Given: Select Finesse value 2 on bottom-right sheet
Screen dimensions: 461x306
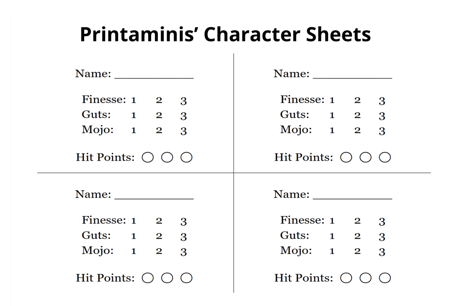Looking at the screenshot, I should 357,221.
